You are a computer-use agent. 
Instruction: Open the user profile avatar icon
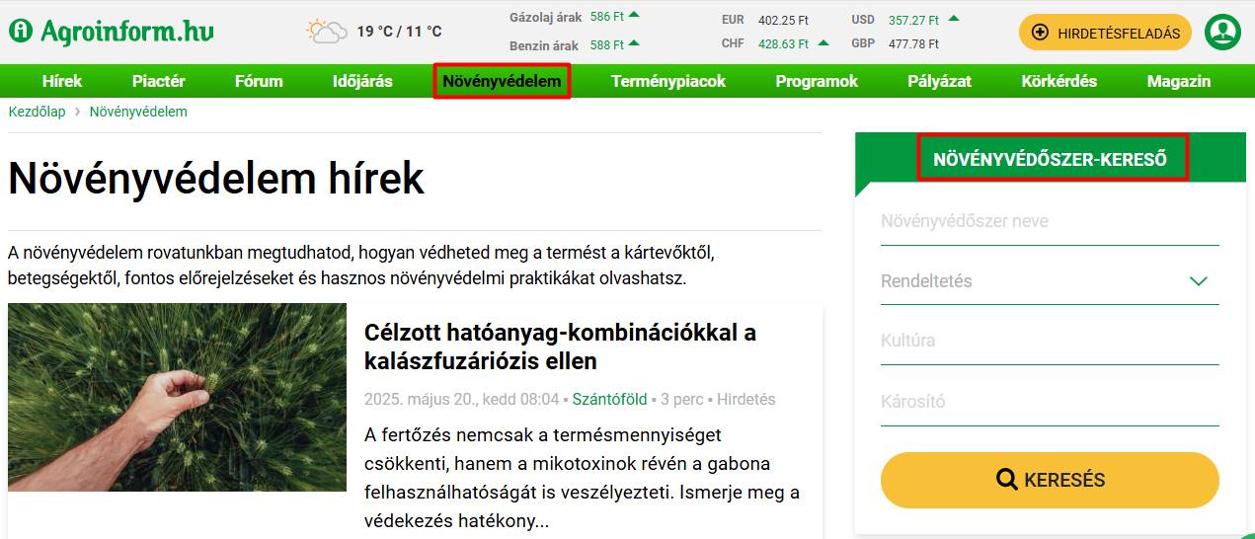[x=1222, y=32]
